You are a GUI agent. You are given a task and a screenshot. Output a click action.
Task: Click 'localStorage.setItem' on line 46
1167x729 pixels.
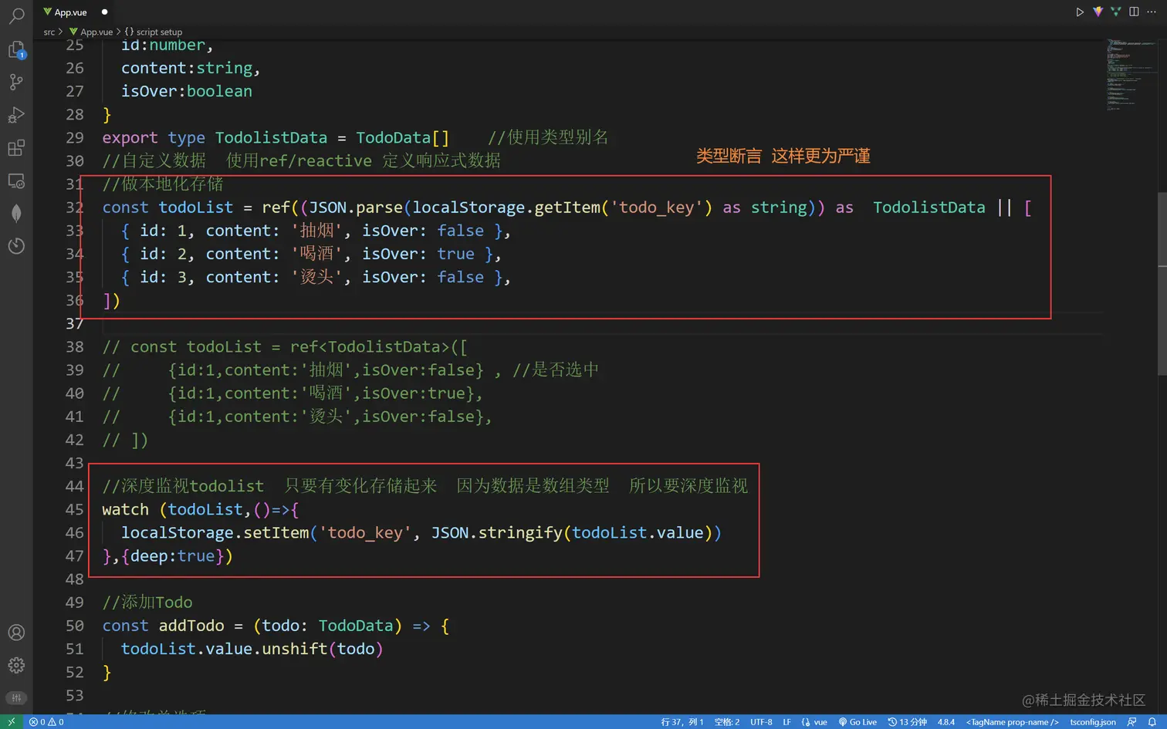pos(215,533)
